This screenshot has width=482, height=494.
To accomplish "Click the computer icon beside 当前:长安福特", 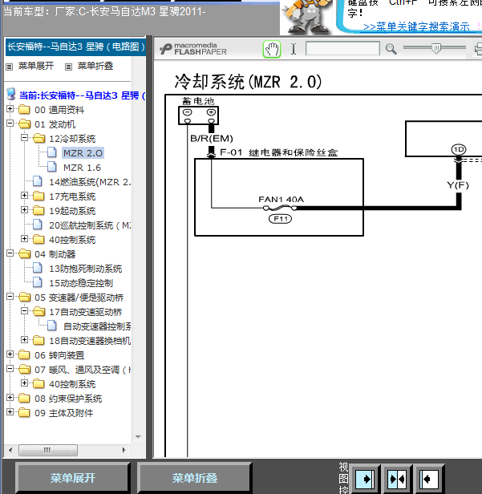I will [x=11, y=94].
